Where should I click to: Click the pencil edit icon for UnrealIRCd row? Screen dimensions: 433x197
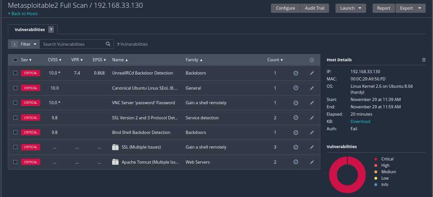(x=312, y=73)
